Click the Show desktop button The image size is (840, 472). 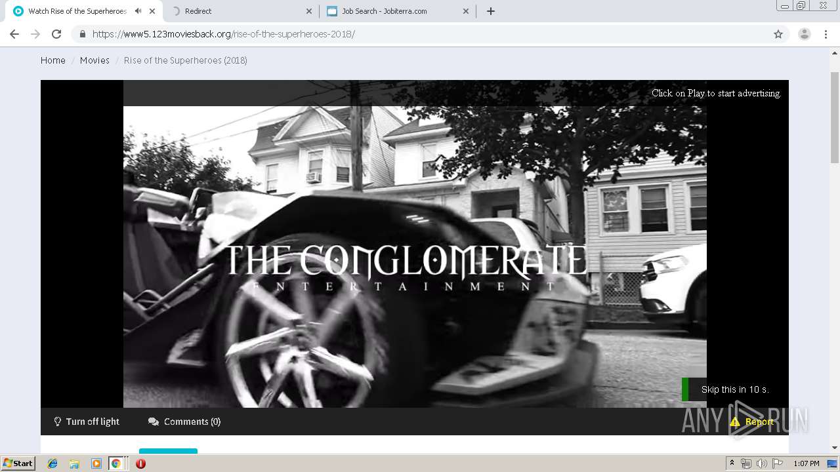coord(832,463)
